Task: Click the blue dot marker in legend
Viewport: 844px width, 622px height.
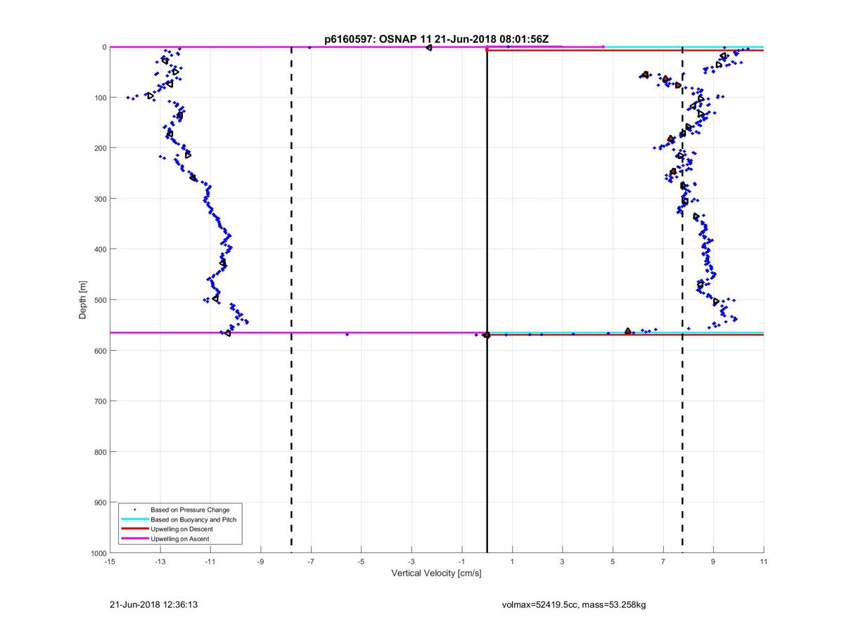Action: (x=135, y=510)
